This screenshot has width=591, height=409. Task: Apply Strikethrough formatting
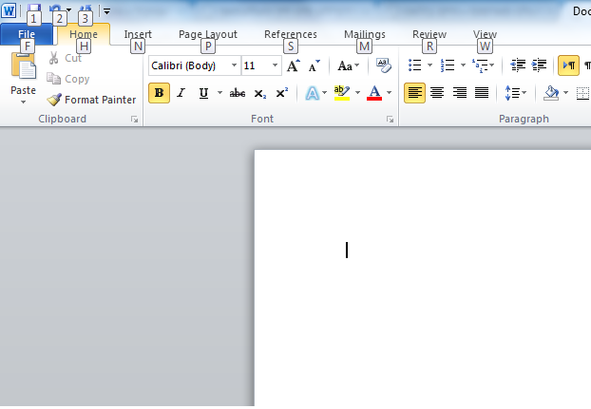click(238, 93)
